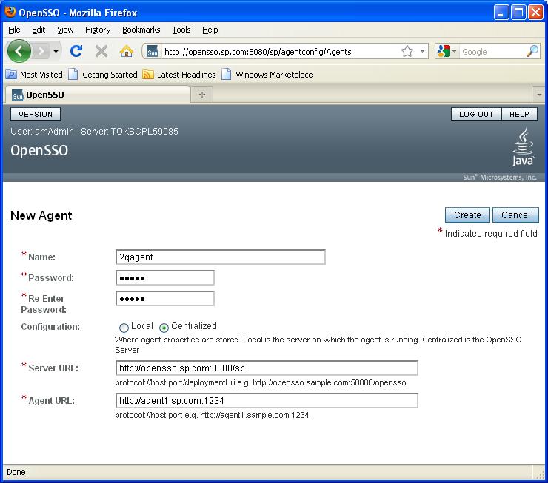Select the Centralized configuration radio button

[164, 328]
